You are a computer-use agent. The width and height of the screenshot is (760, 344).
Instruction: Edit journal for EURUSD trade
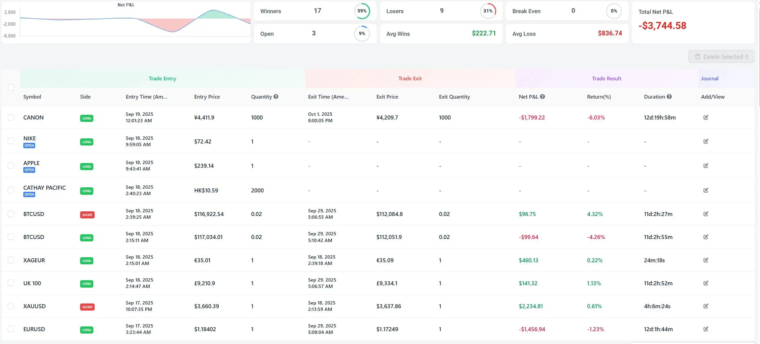706,329
